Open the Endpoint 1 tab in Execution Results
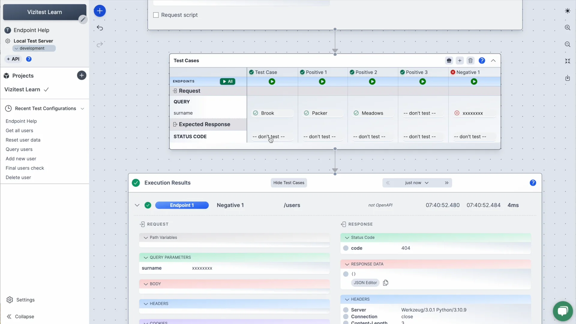The width and height of the screenshot is (576, 324). (x=182, y=205)
